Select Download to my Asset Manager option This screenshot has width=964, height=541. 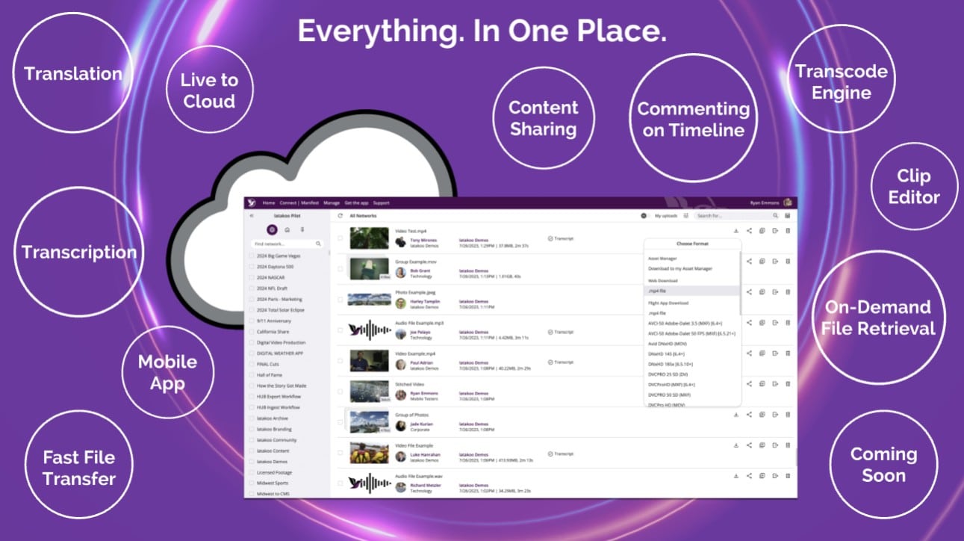pos(680,268)
